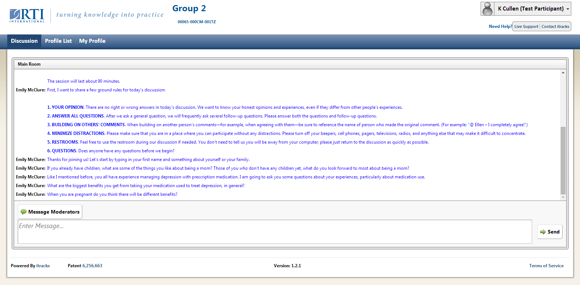Click the chat scrollbar up arrow

click(x=563, y=73)
